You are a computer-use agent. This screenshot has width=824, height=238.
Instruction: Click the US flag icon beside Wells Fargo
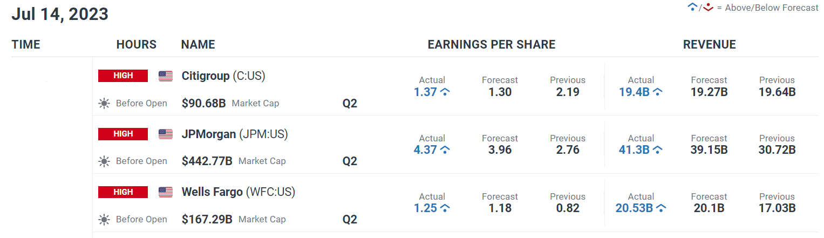click(166, 192)
